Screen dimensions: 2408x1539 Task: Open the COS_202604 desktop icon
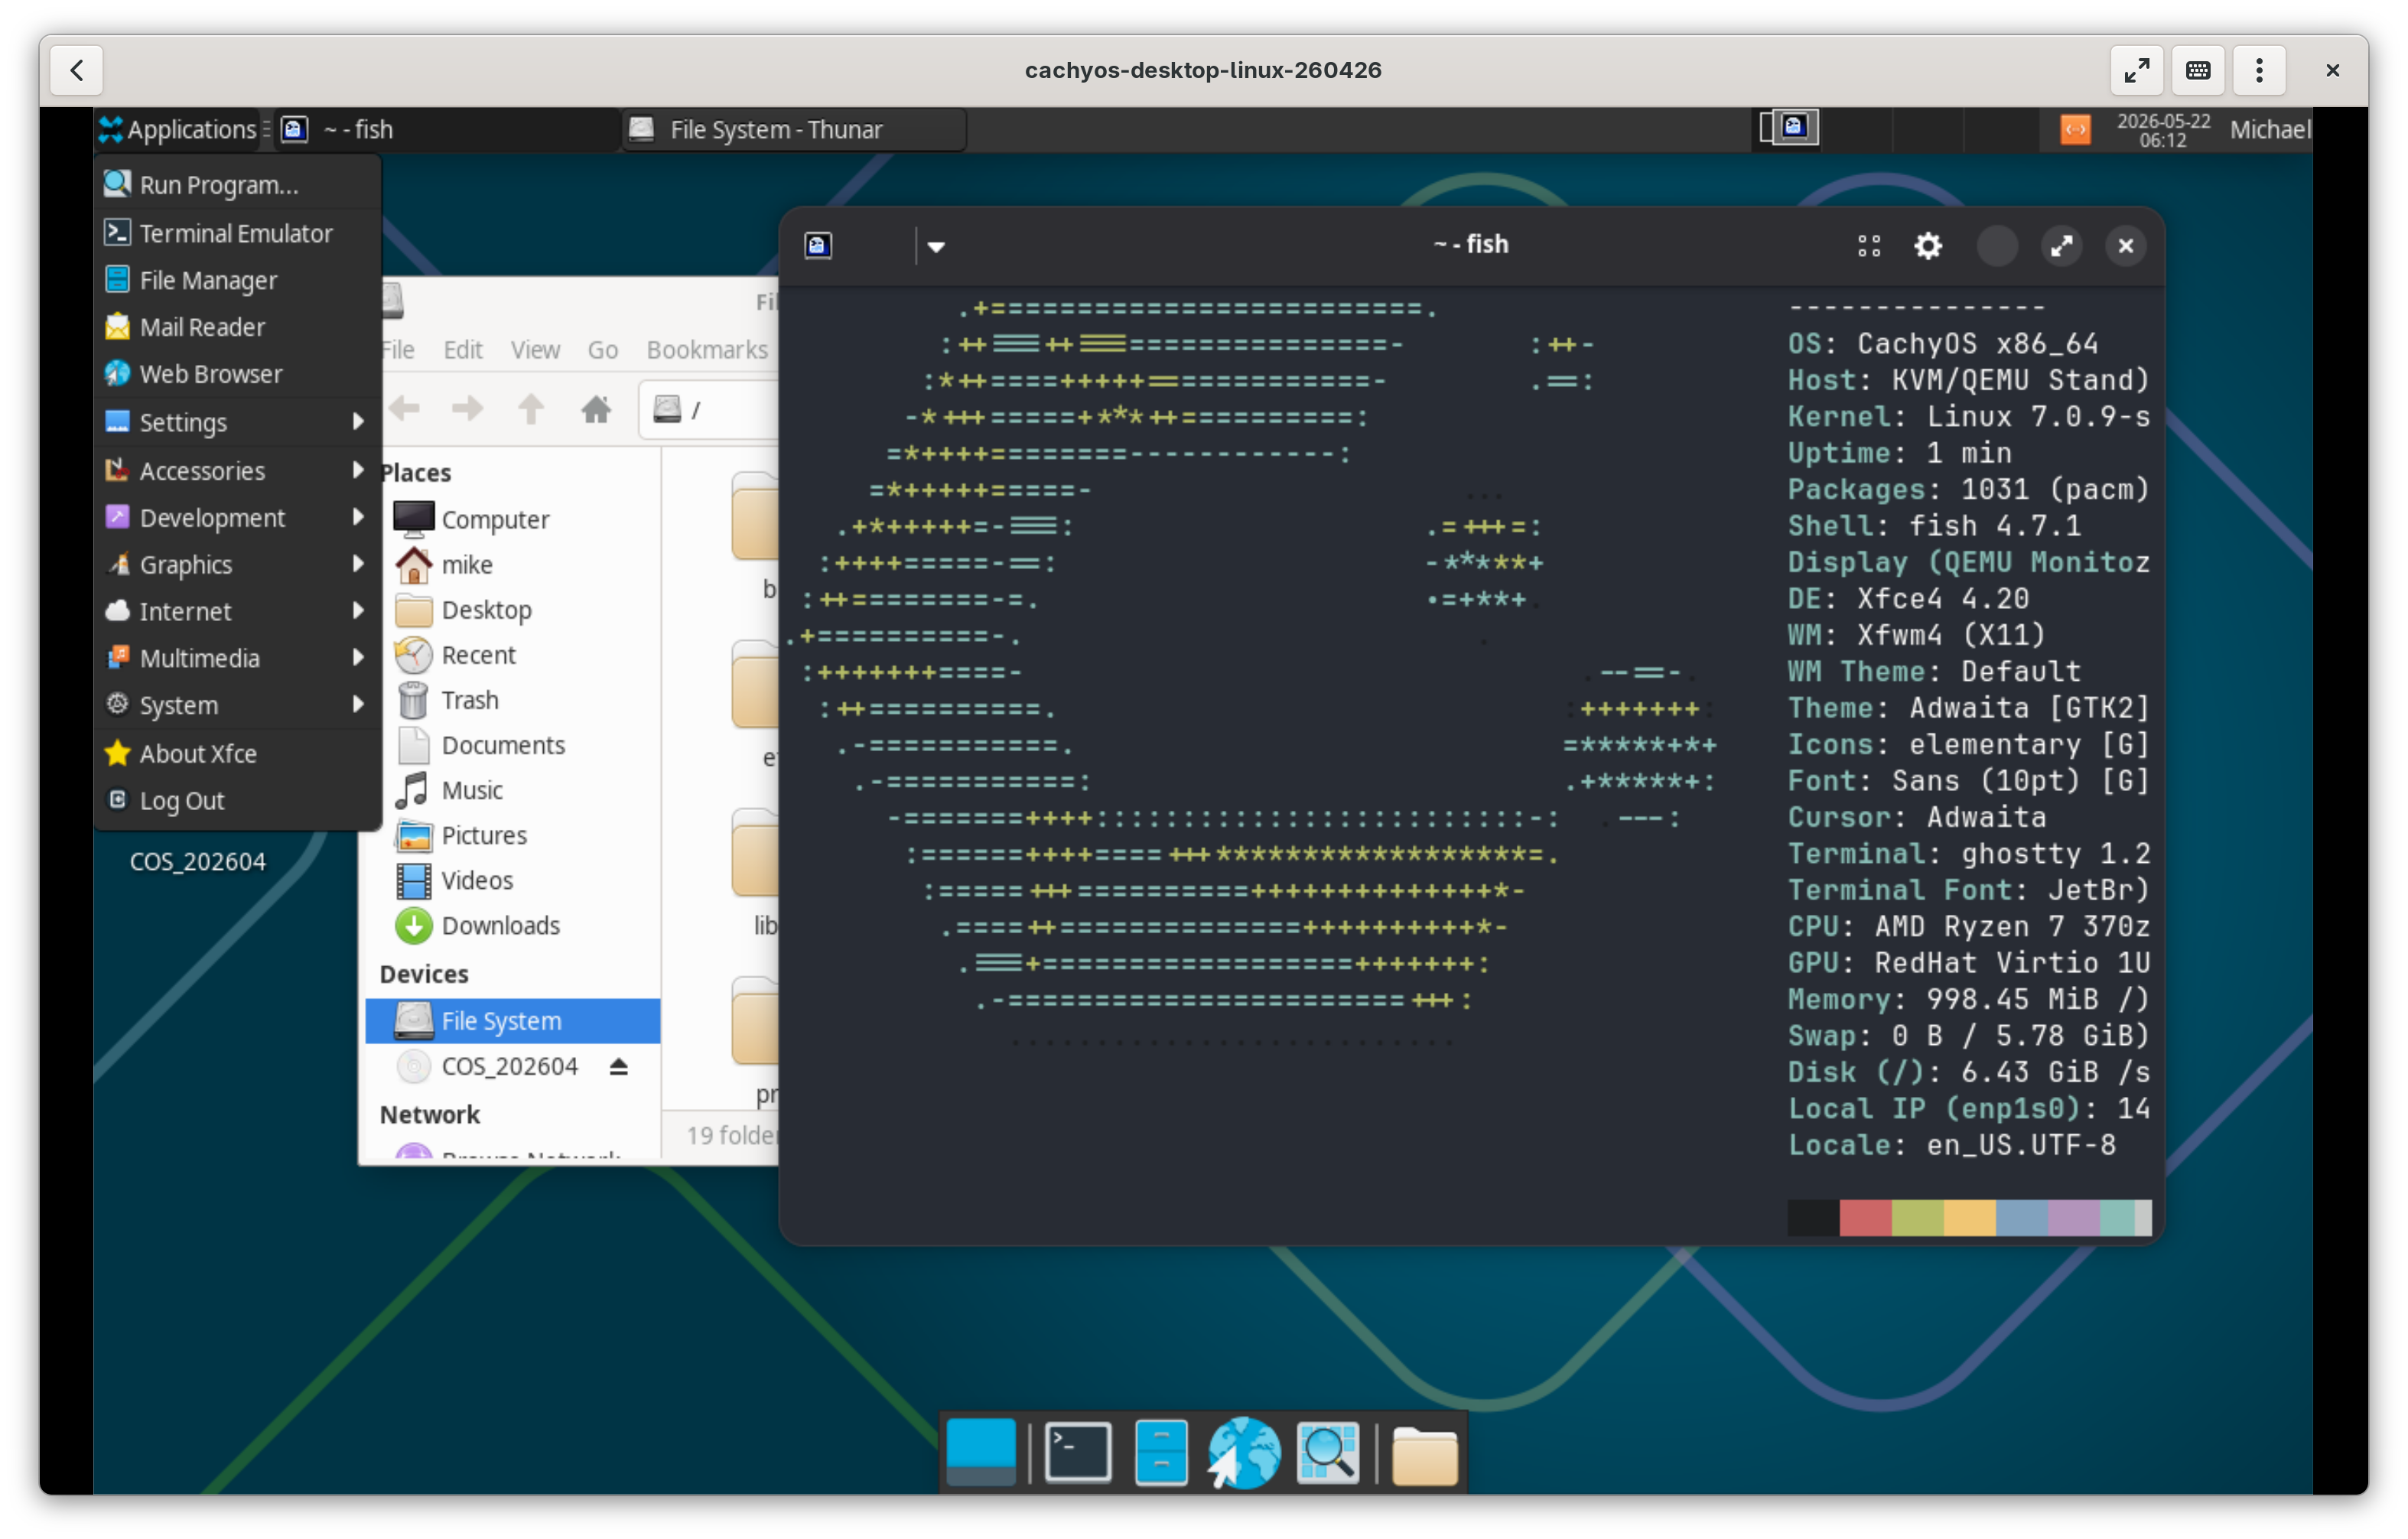[198, 861]
